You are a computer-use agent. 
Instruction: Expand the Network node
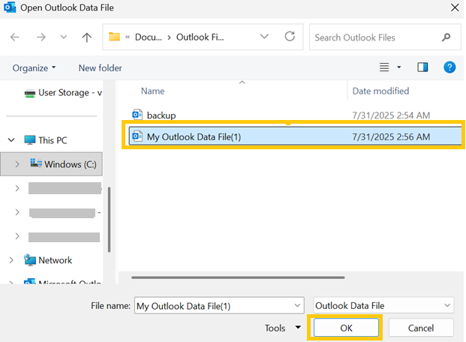point(11,260)
